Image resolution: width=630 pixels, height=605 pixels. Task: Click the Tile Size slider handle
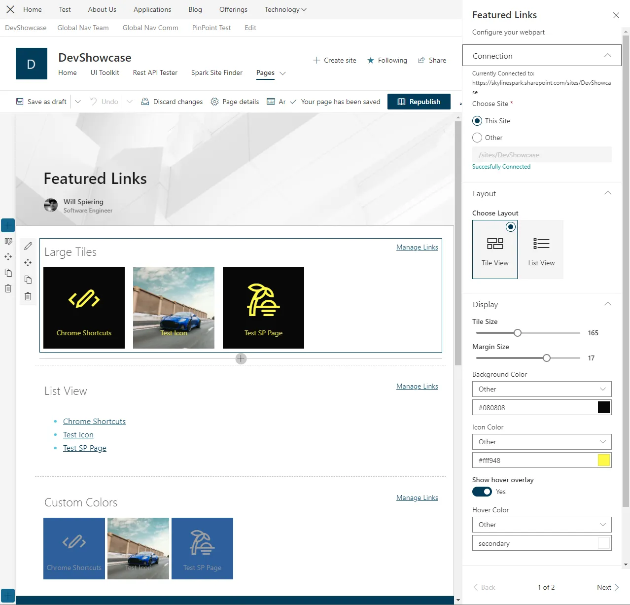click(518, 333)
